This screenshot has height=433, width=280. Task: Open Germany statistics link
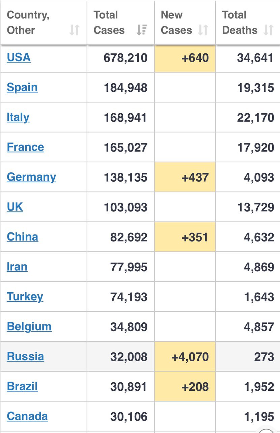click(31, 177)
